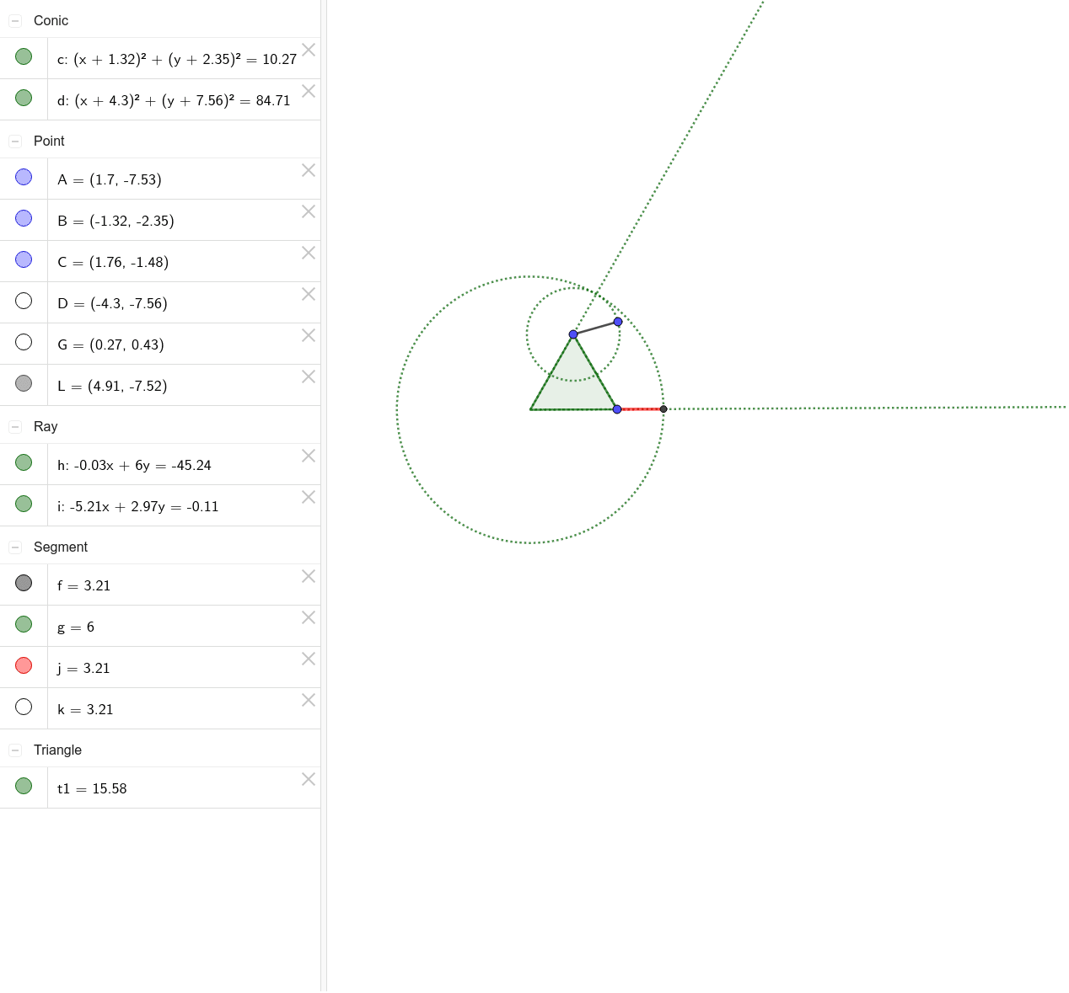The width and height of the screenshot is (1069, 993).
Task: Collapse the Ray group
Action: (15, 427)
